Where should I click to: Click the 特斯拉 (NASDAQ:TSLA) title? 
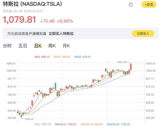(x=32, y=4)
